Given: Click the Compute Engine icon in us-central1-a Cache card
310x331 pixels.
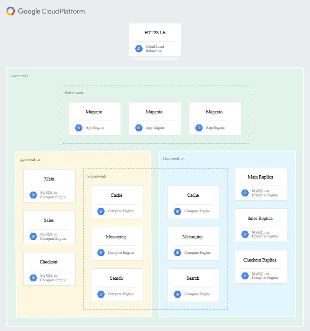Looking at the screenshot, I should point(101,211).
